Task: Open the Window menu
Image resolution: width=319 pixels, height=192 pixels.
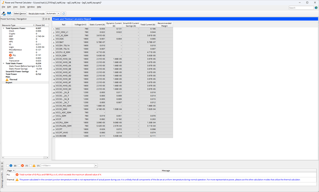Action: [x=31, y=7]
